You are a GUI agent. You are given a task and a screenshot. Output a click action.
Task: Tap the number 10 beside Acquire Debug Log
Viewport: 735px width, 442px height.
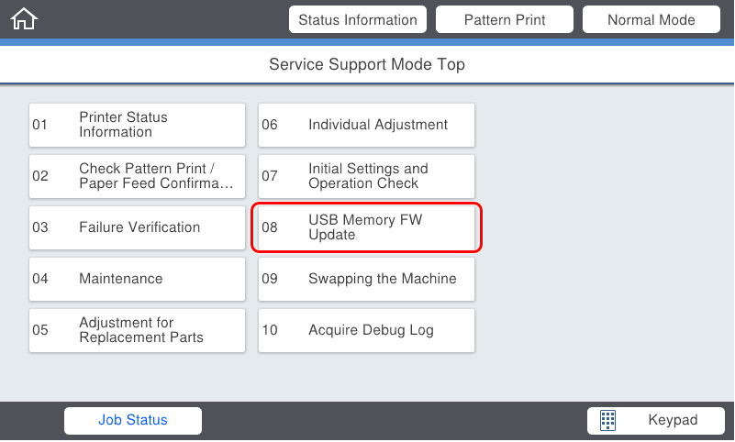270,330
